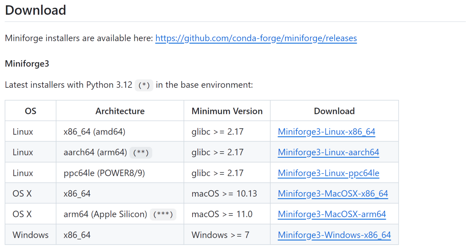Click the (***) footnote beside Apple Silicon

(x=163, y=214)
